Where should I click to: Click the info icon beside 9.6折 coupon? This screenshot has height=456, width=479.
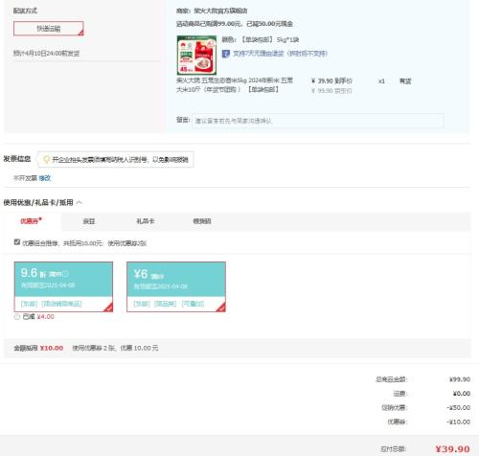click(x=65, y=274)
